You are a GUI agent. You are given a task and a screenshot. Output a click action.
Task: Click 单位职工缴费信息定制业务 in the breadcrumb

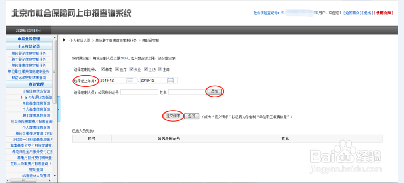pyautogui.click(x=116, y=41)
